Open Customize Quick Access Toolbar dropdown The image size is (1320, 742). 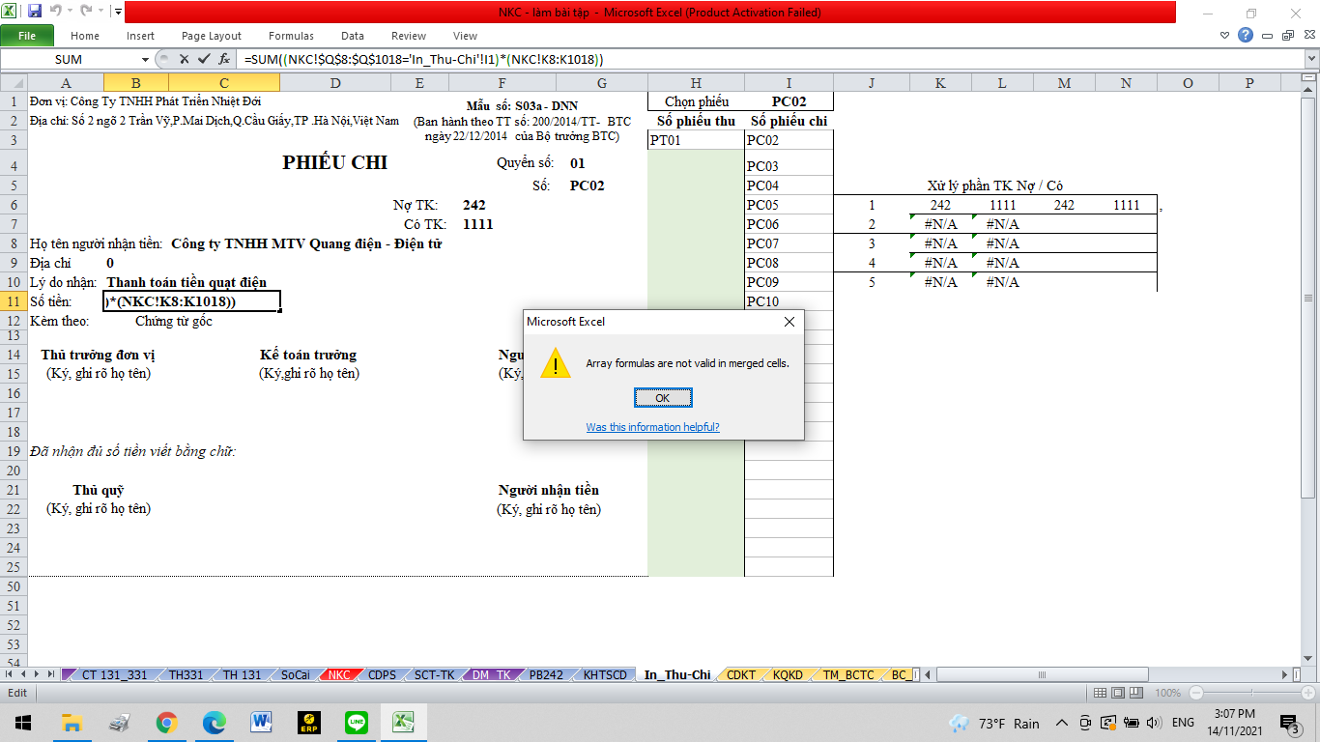(x=117, y=13)
